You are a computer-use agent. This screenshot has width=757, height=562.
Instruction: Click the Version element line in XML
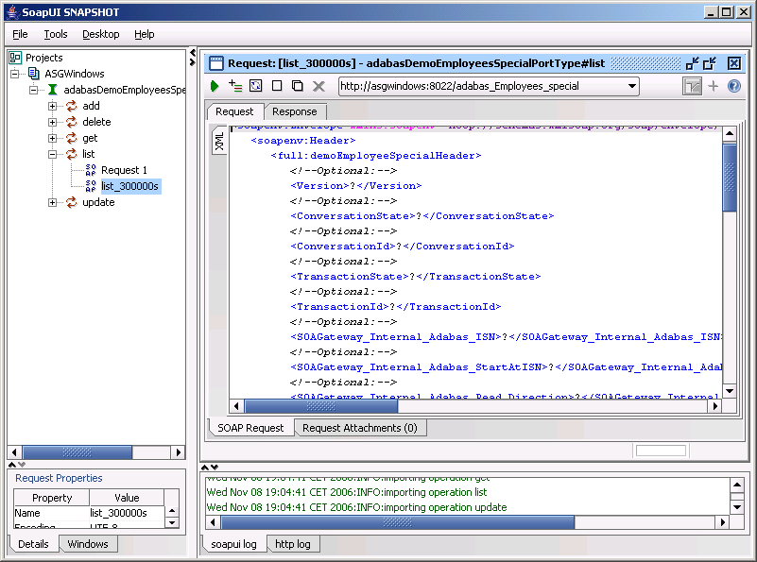coord(356,186)
